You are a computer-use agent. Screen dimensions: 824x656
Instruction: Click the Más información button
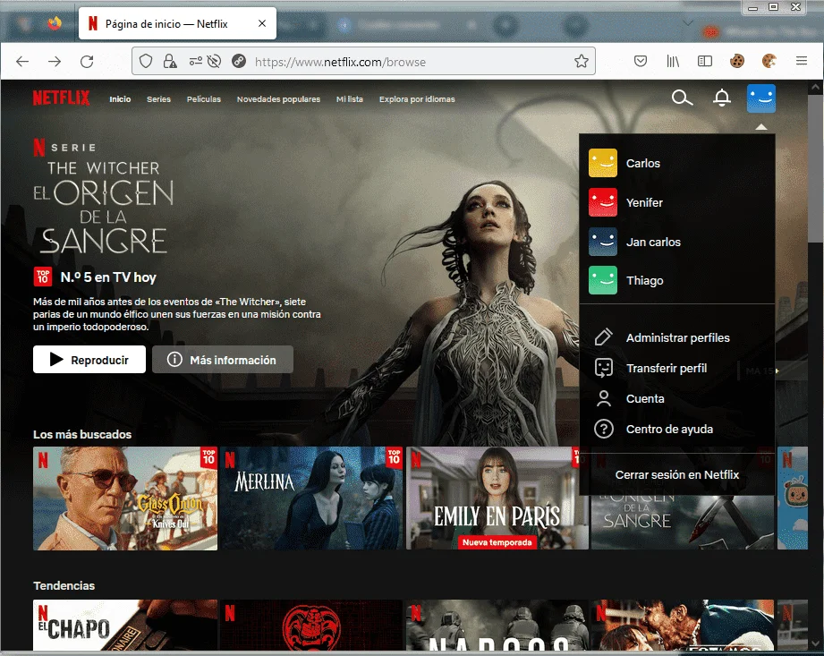click(x=223, y=360)
